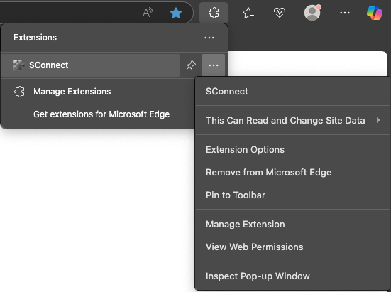Choose Extension Options
This screenshot has height=292, width=391.
point(292,150)
